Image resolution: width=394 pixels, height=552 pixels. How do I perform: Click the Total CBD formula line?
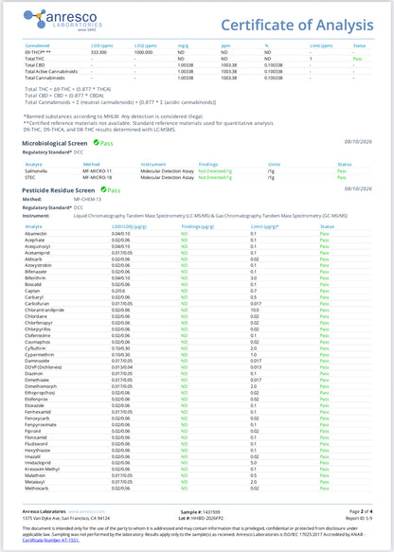coord(64,96)
